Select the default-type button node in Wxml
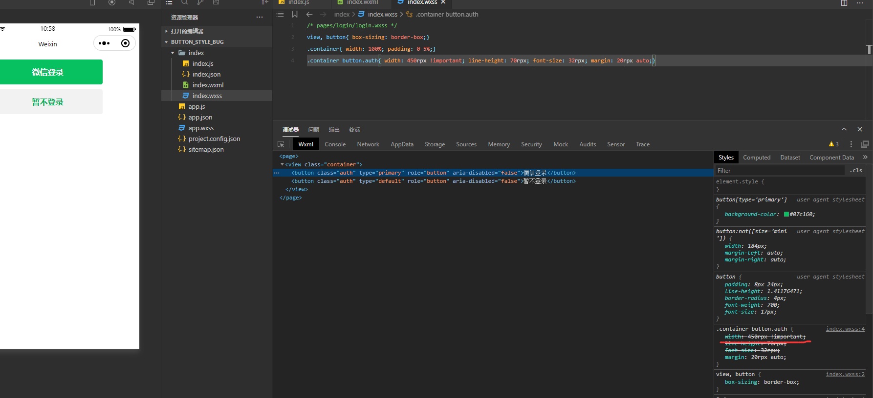873x398 pixels. tap(493, 181)
